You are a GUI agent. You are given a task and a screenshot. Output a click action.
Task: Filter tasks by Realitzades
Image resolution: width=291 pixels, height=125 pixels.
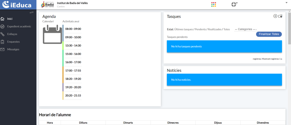coord(215,29)
